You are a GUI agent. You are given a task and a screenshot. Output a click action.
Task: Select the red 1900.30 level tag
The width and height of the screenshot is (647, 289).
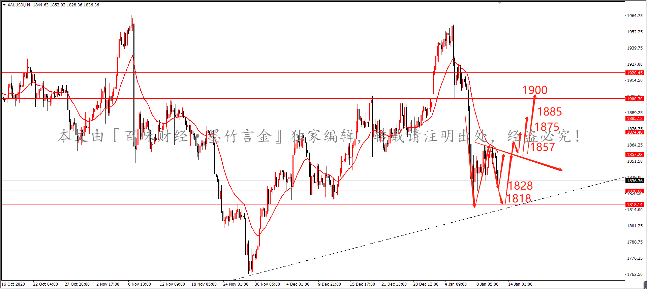click(x=635, y=99)
